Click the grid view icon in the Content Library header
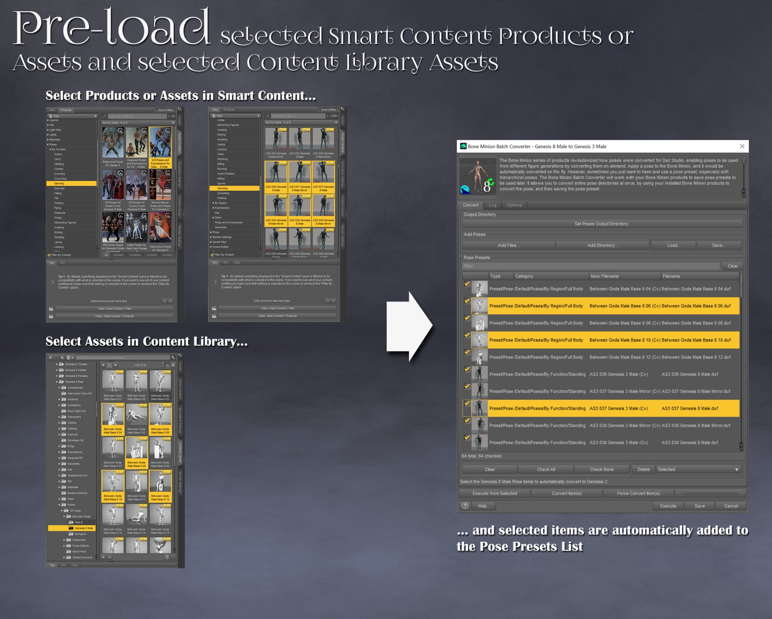 point(168,365)
